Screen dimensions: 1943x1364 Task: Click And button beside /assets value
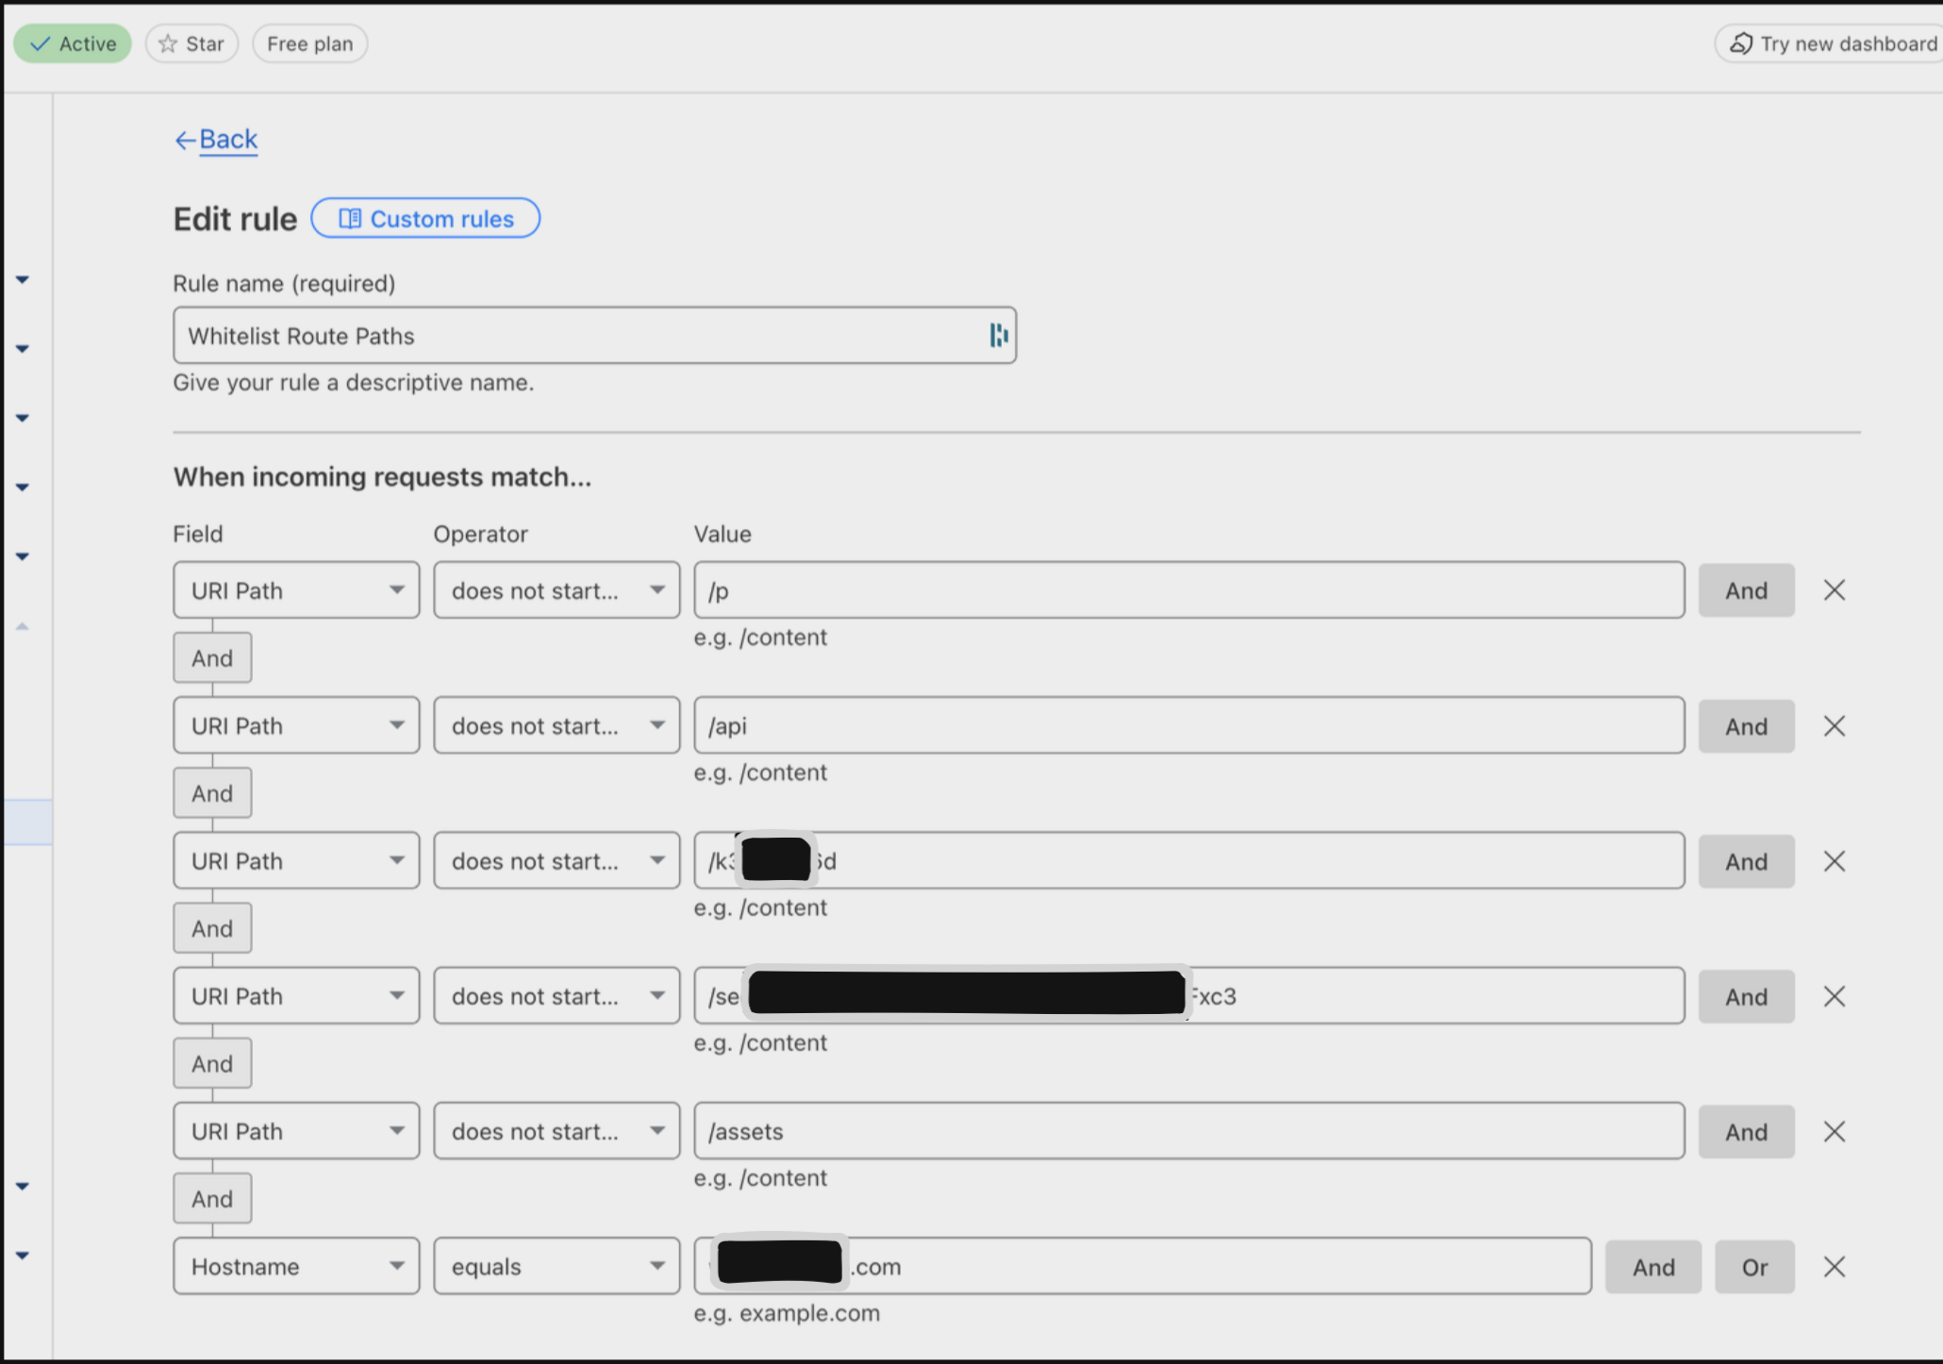(1746, 1132)
